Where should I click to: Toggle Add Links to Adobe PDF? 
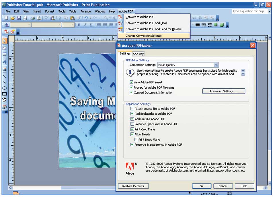[132, 119]
